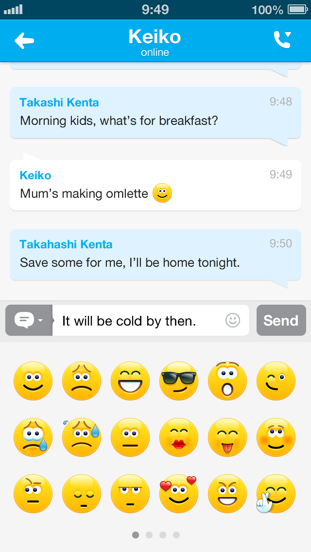Choose the heart-eyes in love emoticon

[178, 493]
